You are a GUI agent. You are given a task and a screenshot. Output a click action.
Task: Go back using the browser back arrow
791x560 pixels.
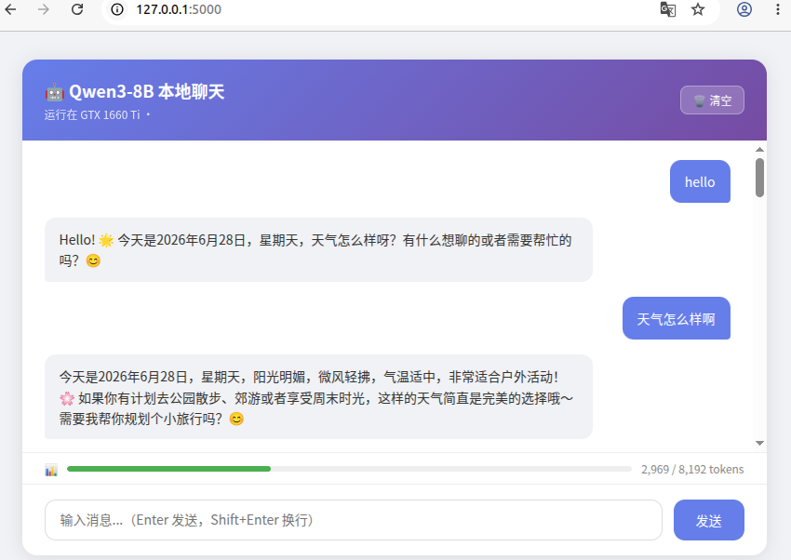(x=10, y=9)
